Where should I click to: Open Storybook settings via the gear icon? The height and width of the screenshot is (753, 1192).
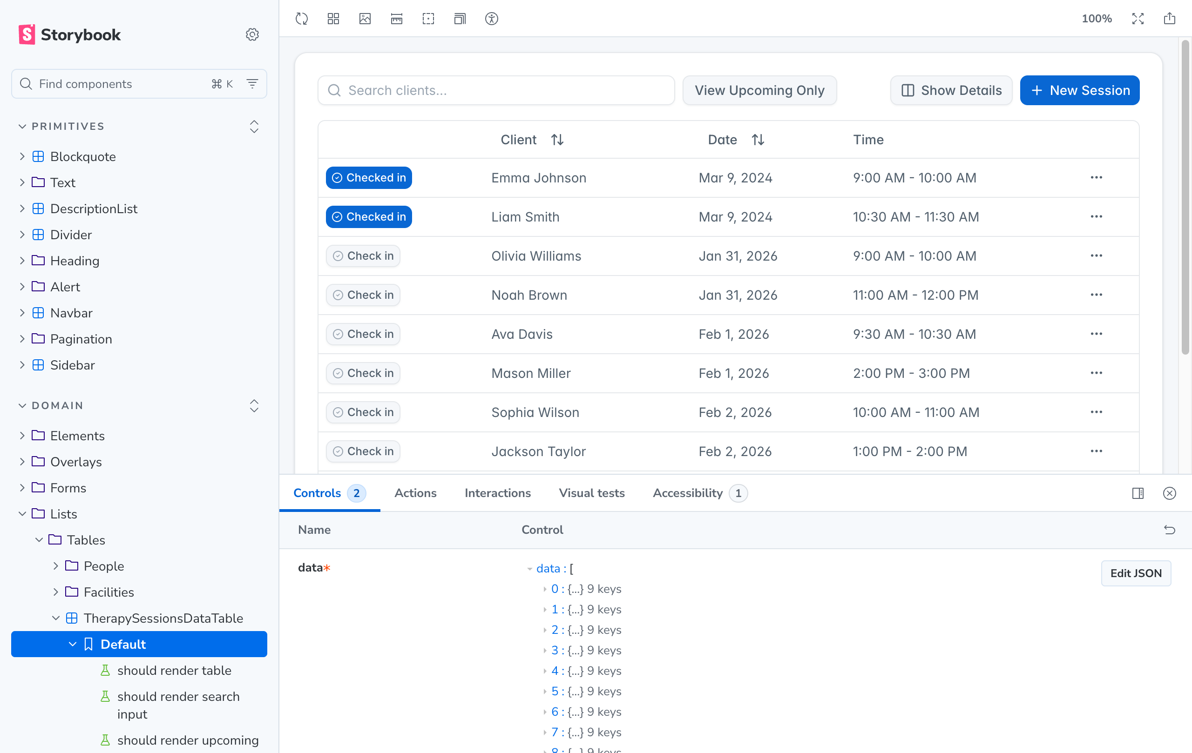[252, 34]
